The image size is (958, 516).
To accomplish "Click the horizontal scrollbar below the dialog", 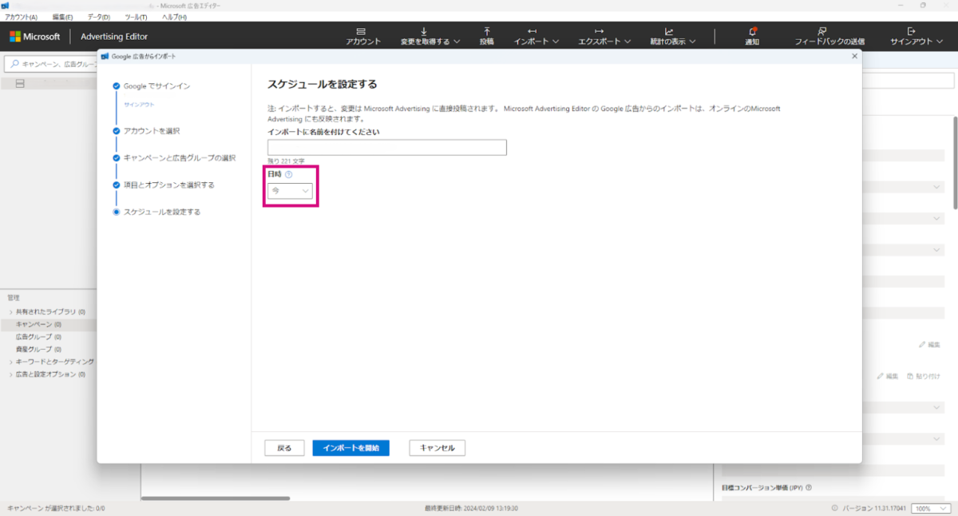I will pos(216,498).
